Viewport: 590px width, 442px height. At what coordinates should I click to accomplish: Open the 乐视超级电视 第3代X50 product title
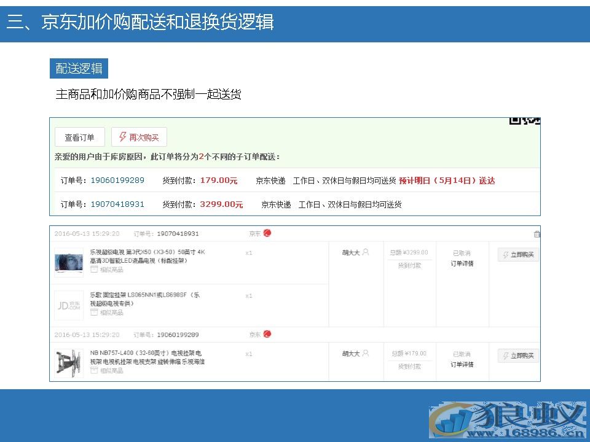pos(147,256)
